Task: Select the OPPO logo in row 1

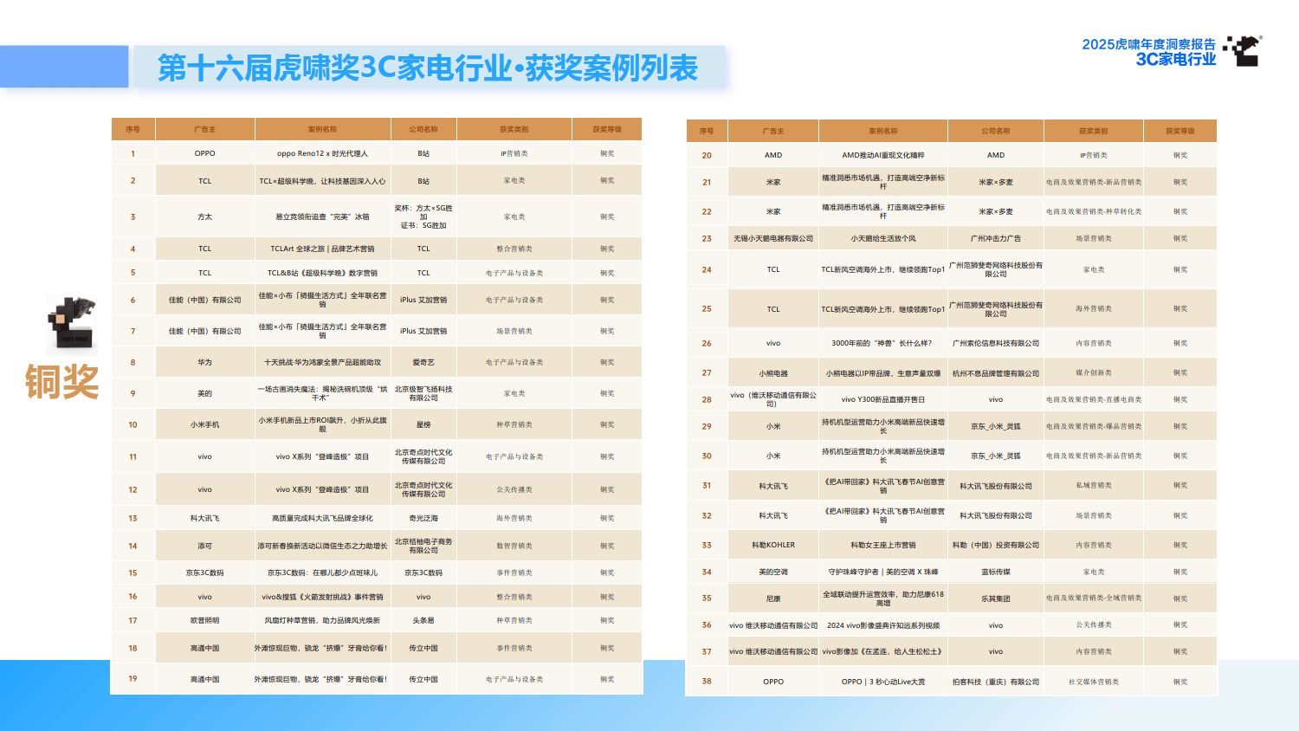Action: click(204, 152)
